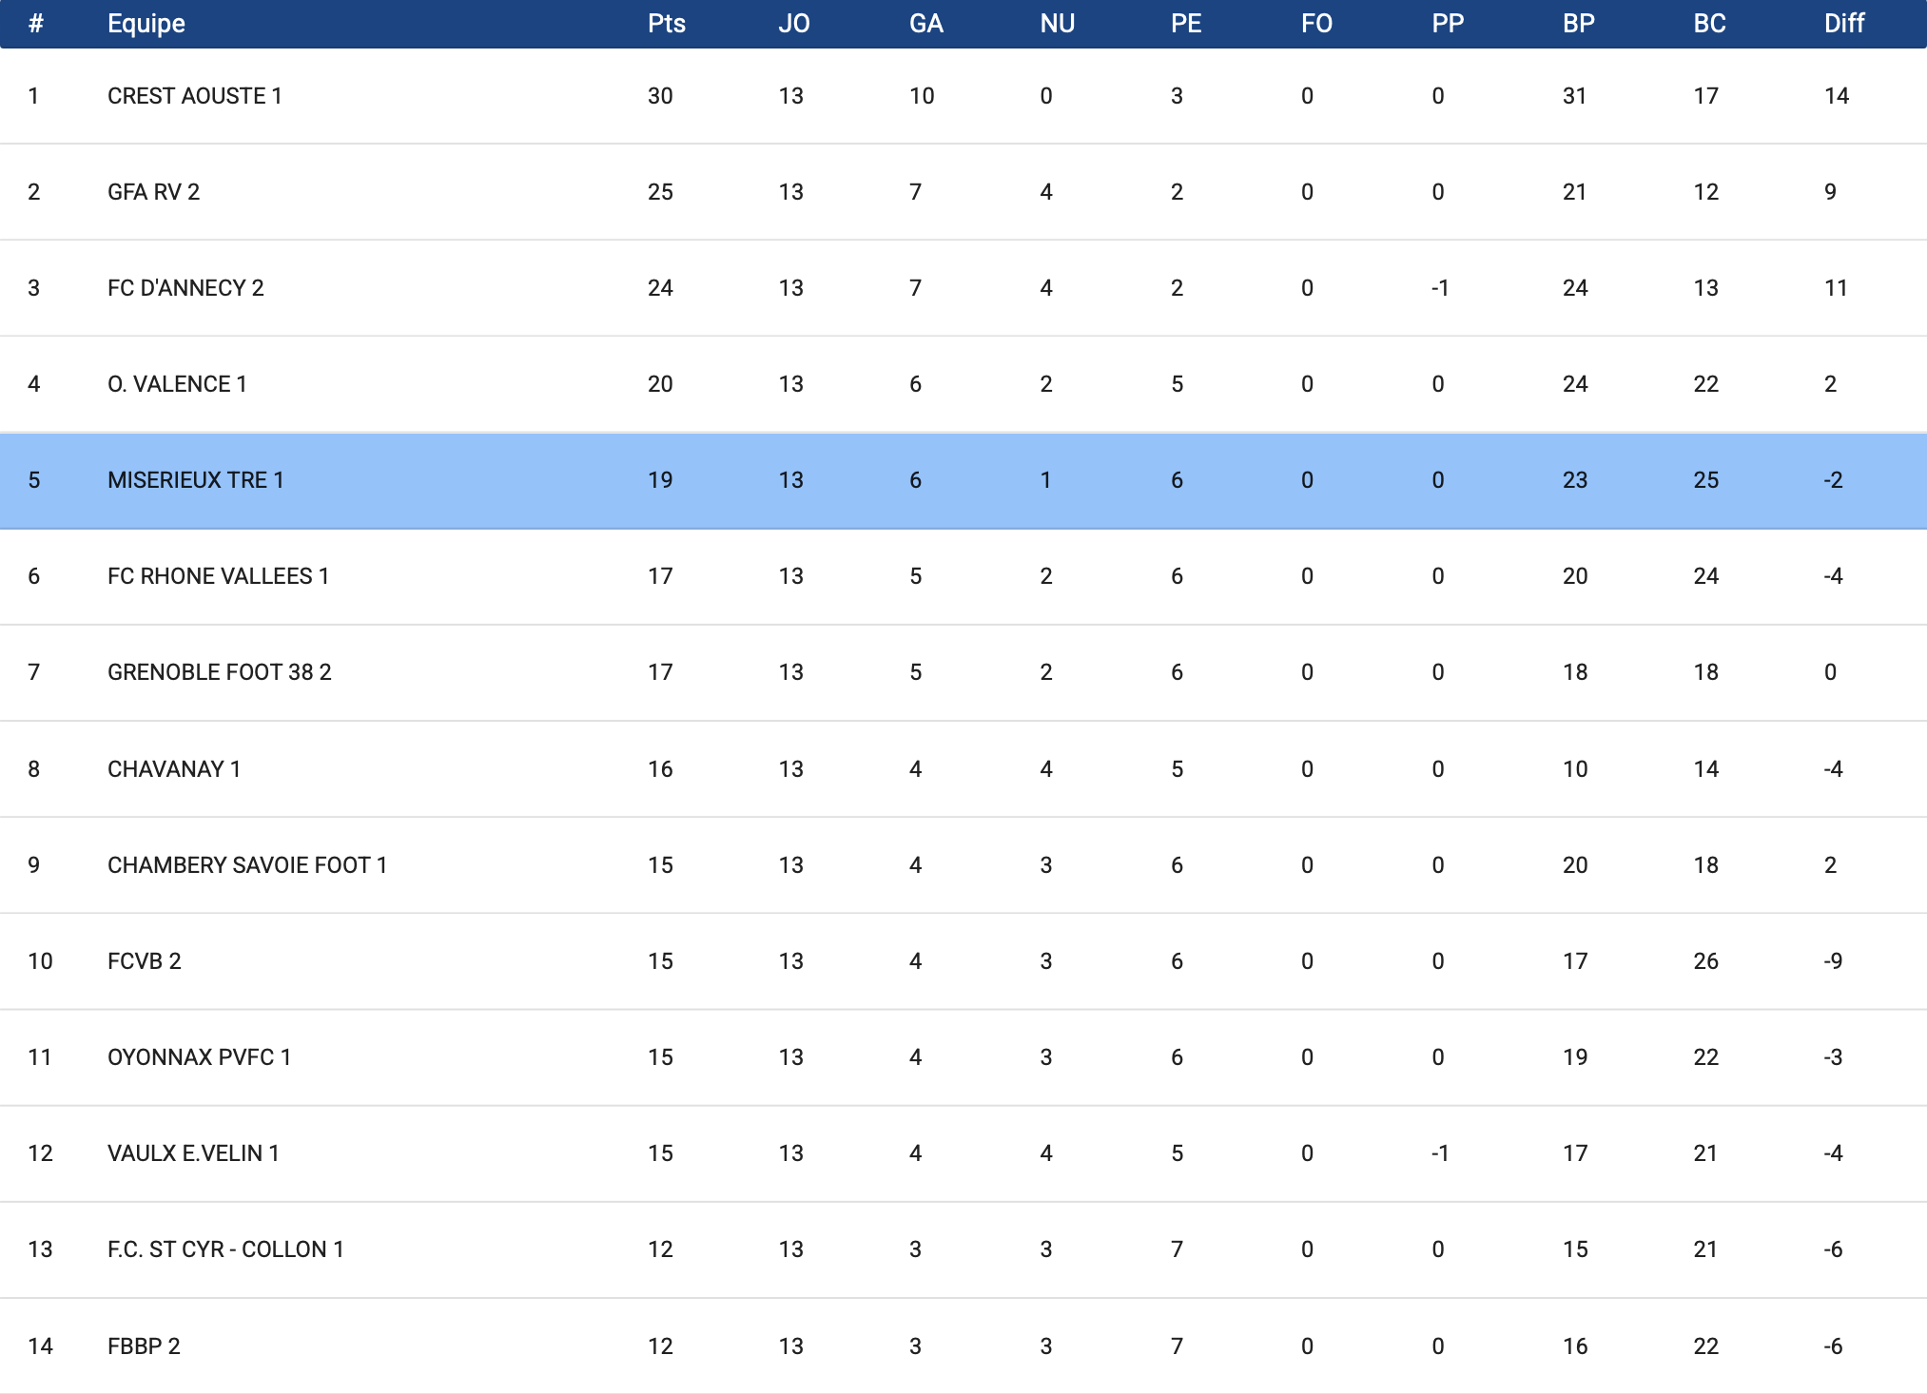Screen dimensions: 1927x1394
Task: Click the PE column header
Action: (1185, 24)
